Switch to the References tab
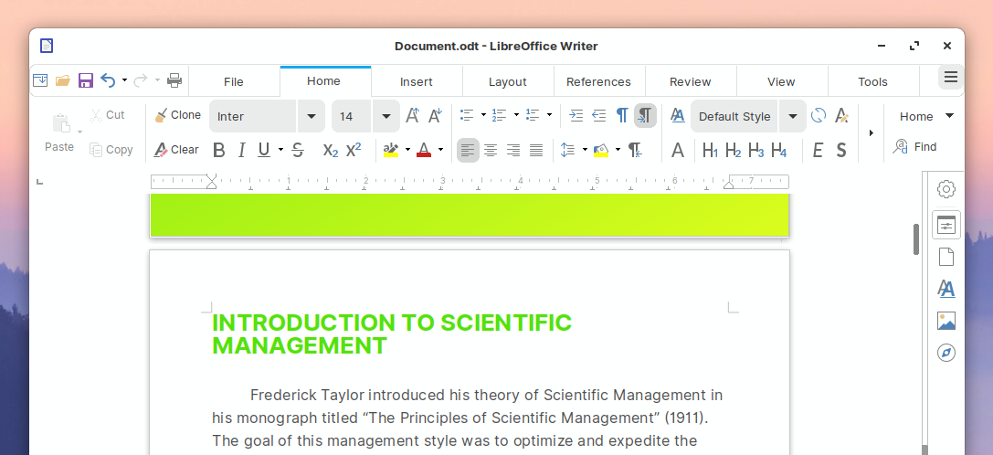The height and width of the screenshot is (455, 993). click(598, 81)
